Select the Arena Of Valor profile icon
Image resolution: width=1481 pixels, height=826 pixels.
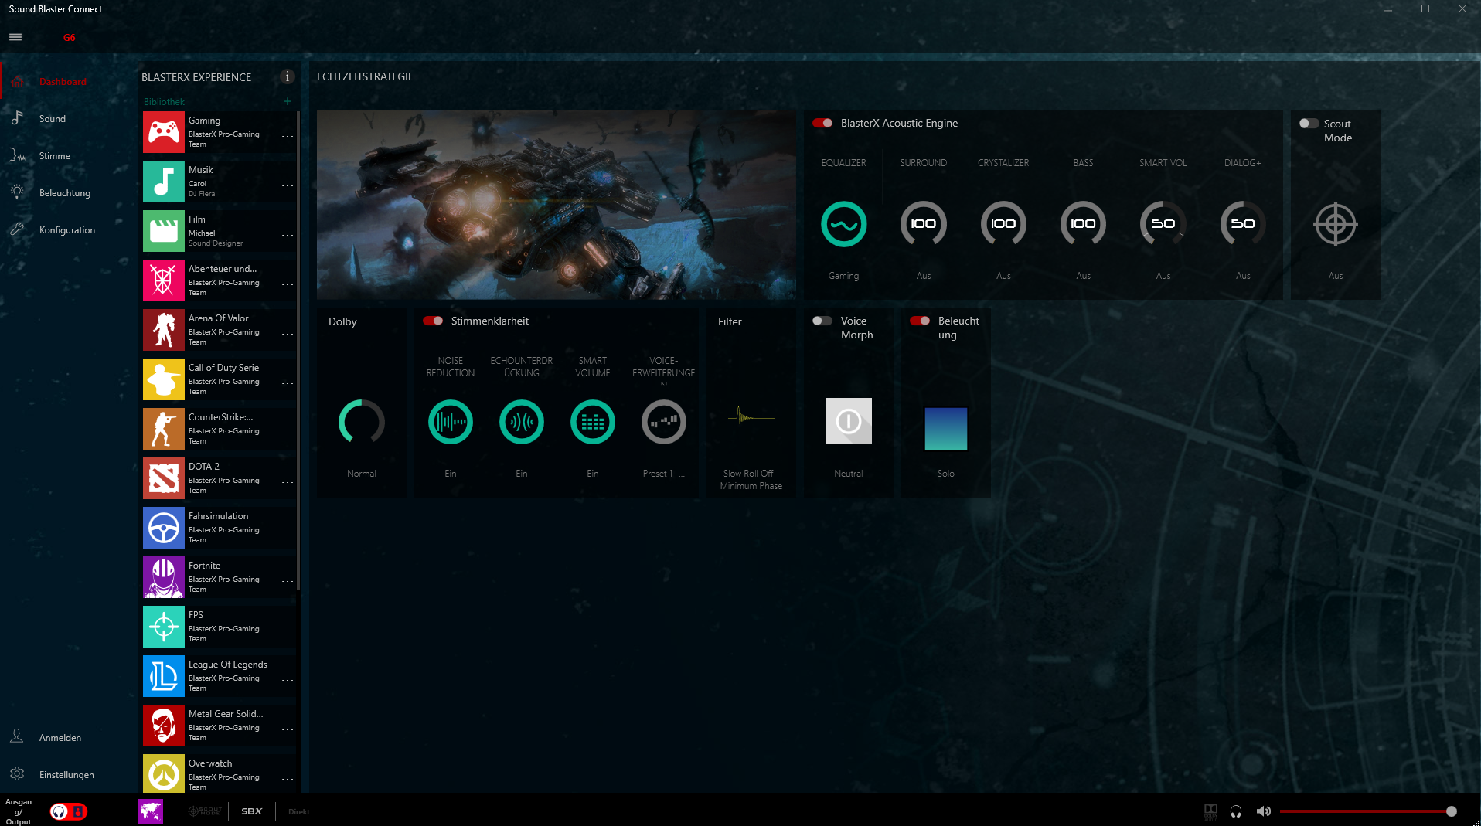click(x=164, y=330)
